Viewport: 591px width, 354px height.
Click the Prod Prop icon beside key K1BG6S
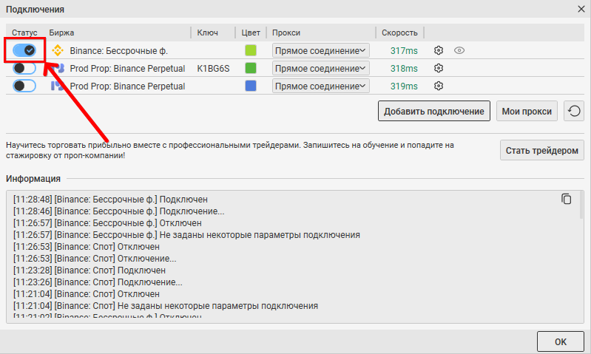point(57,68)
